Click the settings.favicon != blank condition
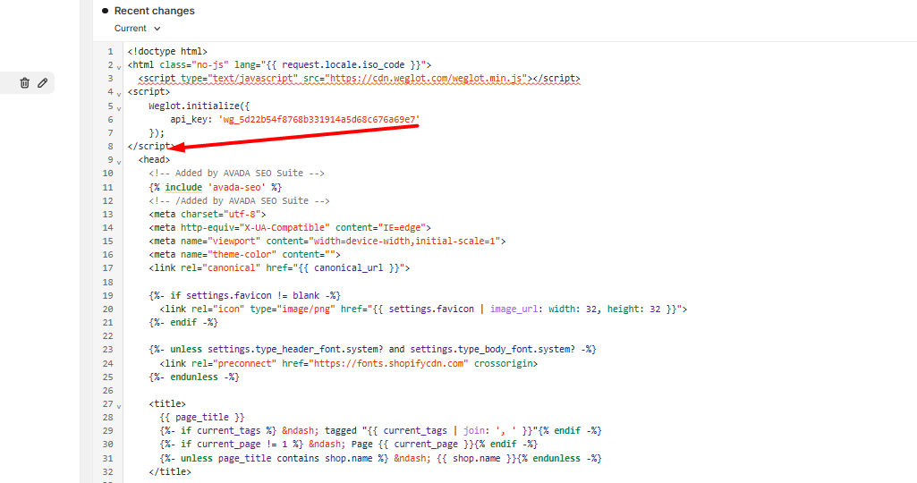This screenshot has height=483, width=917. [244, 295]
